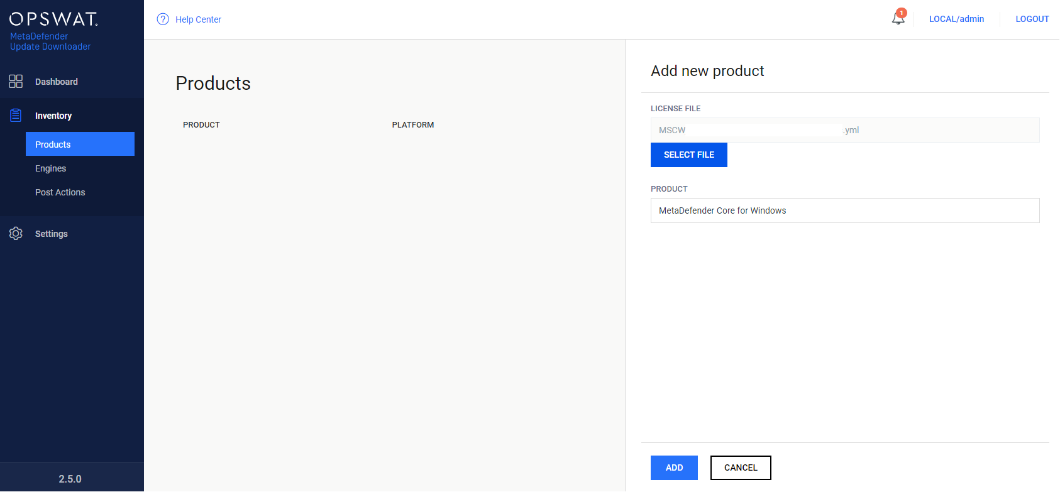Open the notifications bell
This screenshot has height=492, width=1060.
click(898, 18)
